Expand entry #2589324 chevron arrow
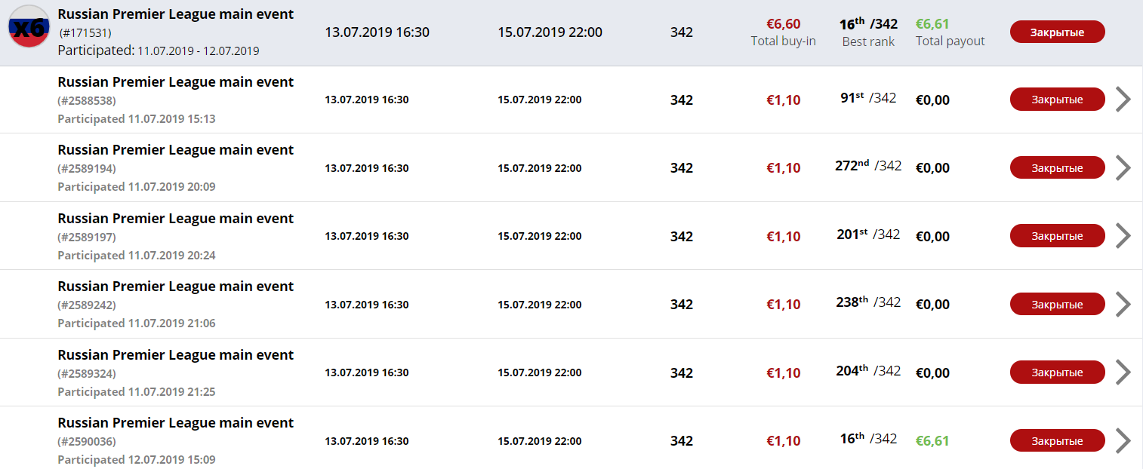The height and width of the screenshot is (469, 1143). coord(1123,372)
